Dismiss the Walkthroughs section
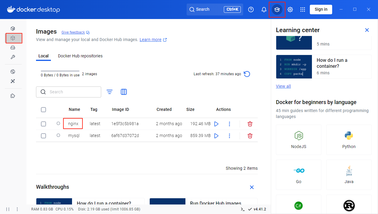 click(x=252, y=187)
